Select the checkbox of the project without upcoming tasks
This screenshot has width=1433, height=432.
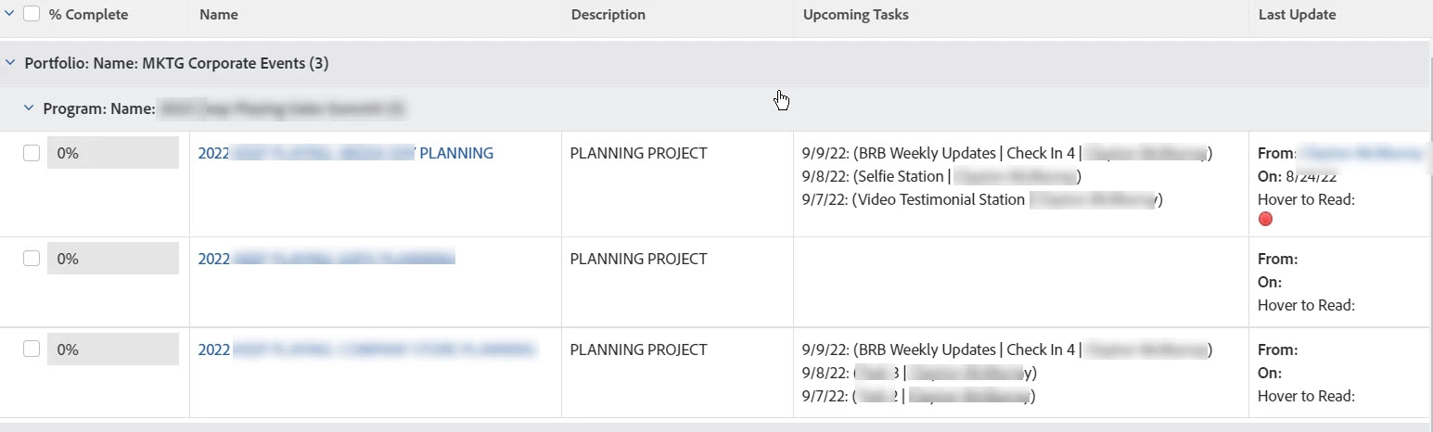(32, 259)
